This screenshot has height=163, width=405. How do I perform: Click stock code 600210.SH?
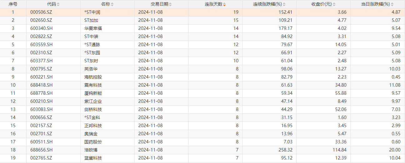(41, 101)
